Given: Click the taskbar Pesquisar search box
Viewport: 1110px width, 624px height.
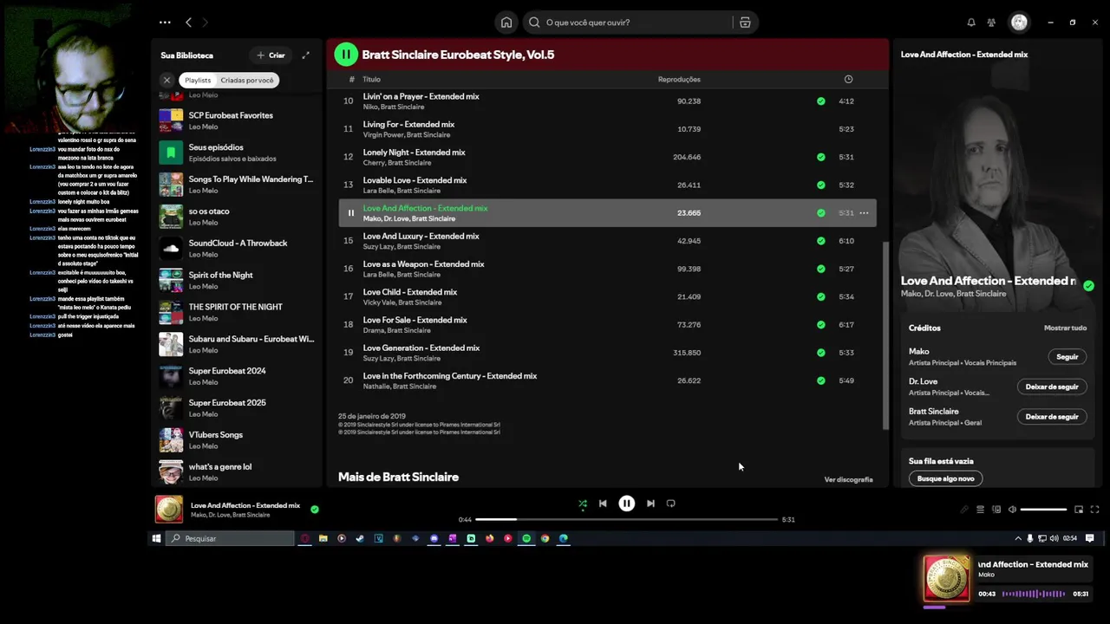Looking at the screenshot, I should click(x=230, y=538).
